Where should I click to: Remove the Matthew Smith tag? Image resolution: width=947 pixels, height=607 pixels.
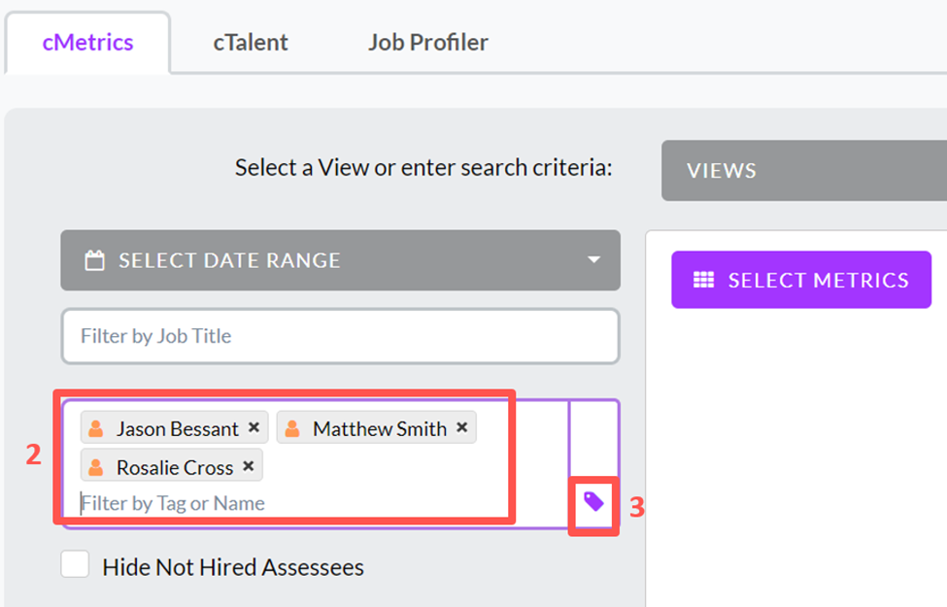click(461, 427)
